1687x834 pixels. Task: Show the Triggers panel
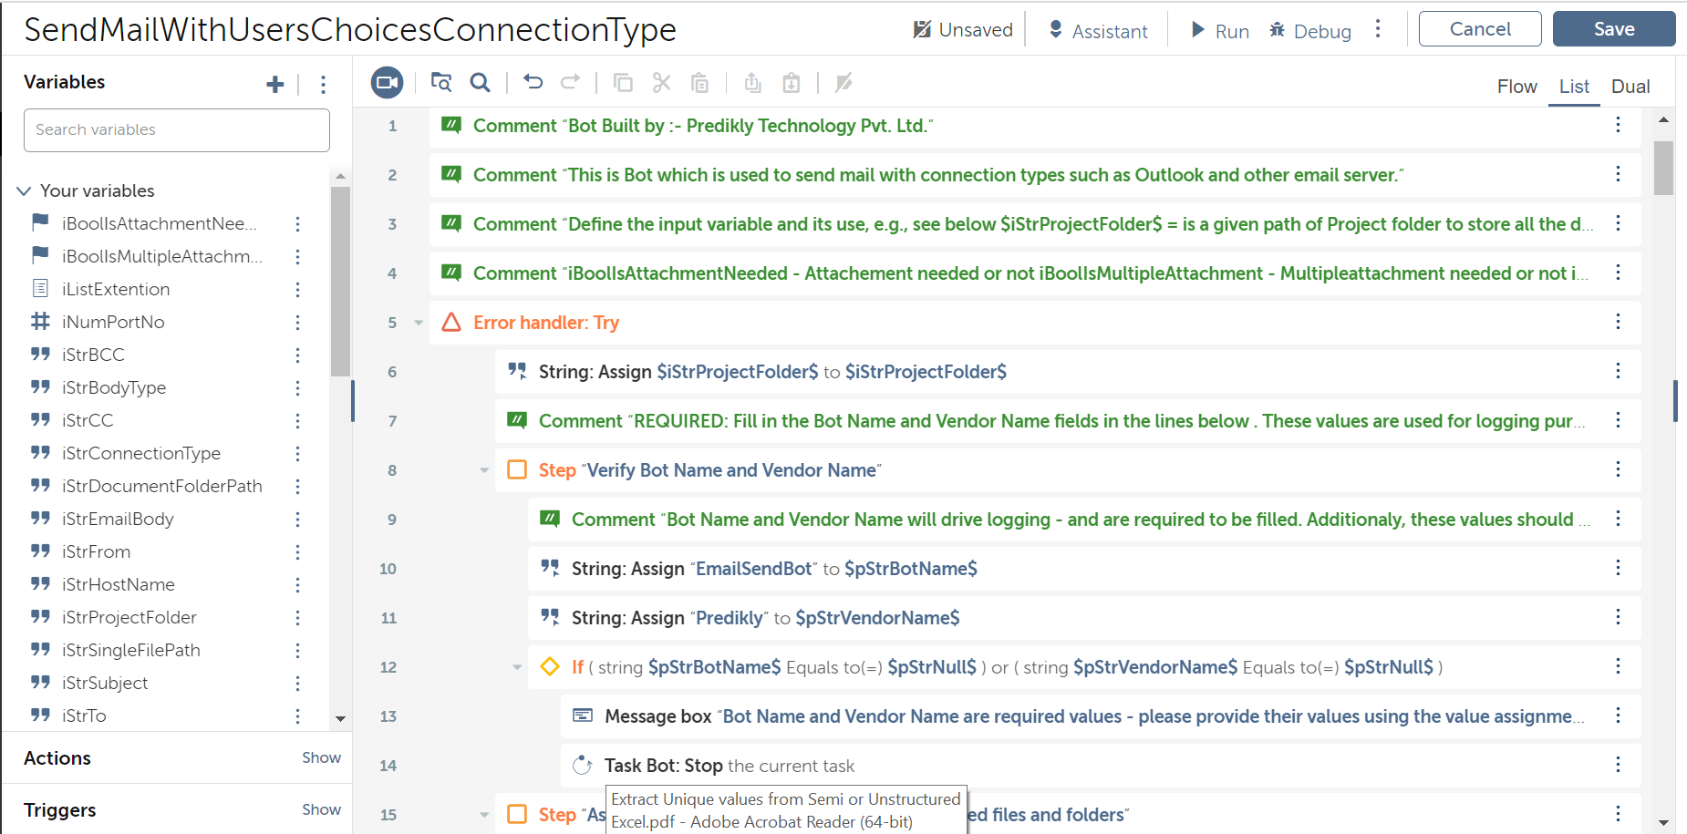321,809
